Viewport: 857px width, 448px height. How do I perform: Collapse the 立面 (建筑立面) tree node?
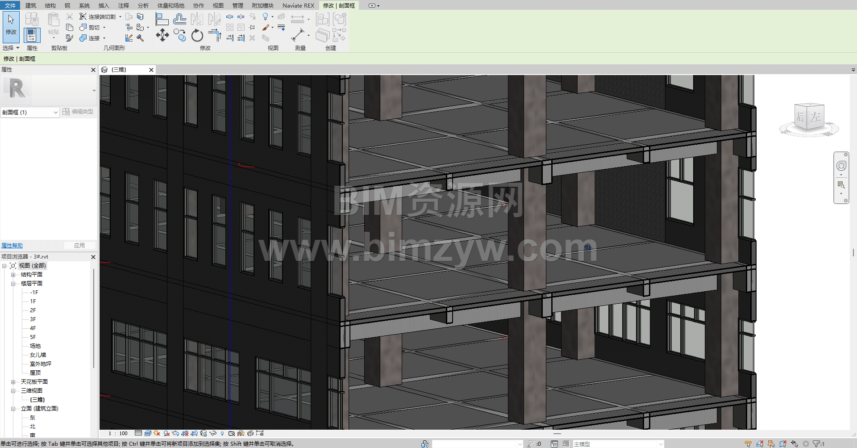point(13,409)
